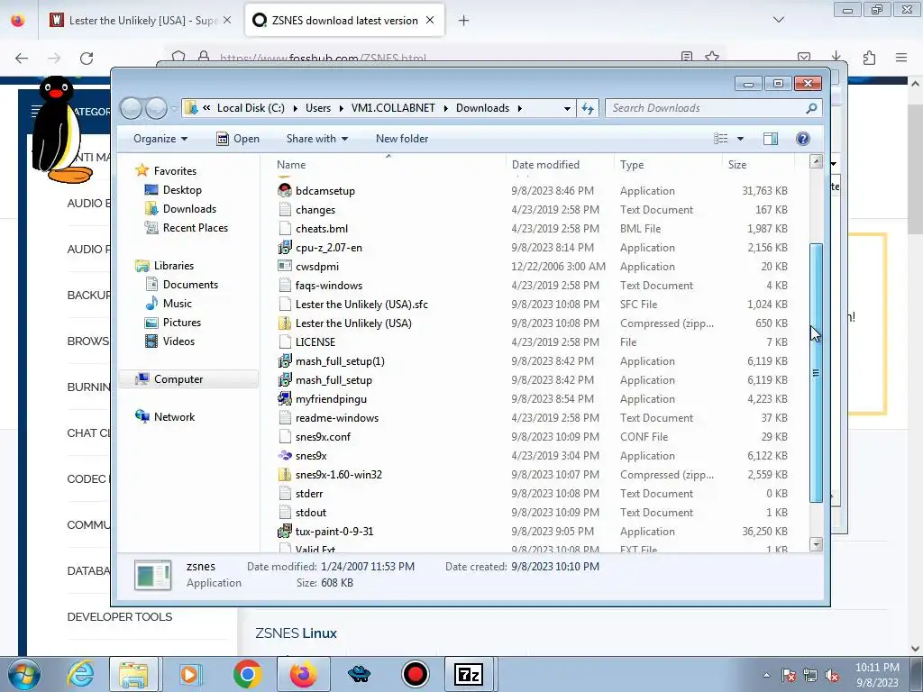Screen dimensions: 923x692
Task: Click the Firefox reload page icon
Action: tap(87, 58)
